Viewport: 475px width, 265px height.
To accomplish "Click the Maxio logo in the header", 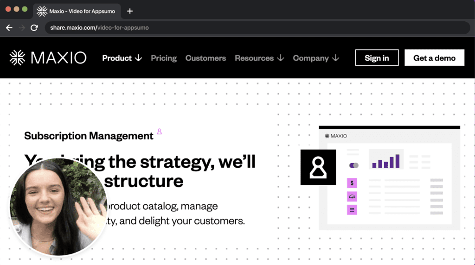I will click(48, 58).
